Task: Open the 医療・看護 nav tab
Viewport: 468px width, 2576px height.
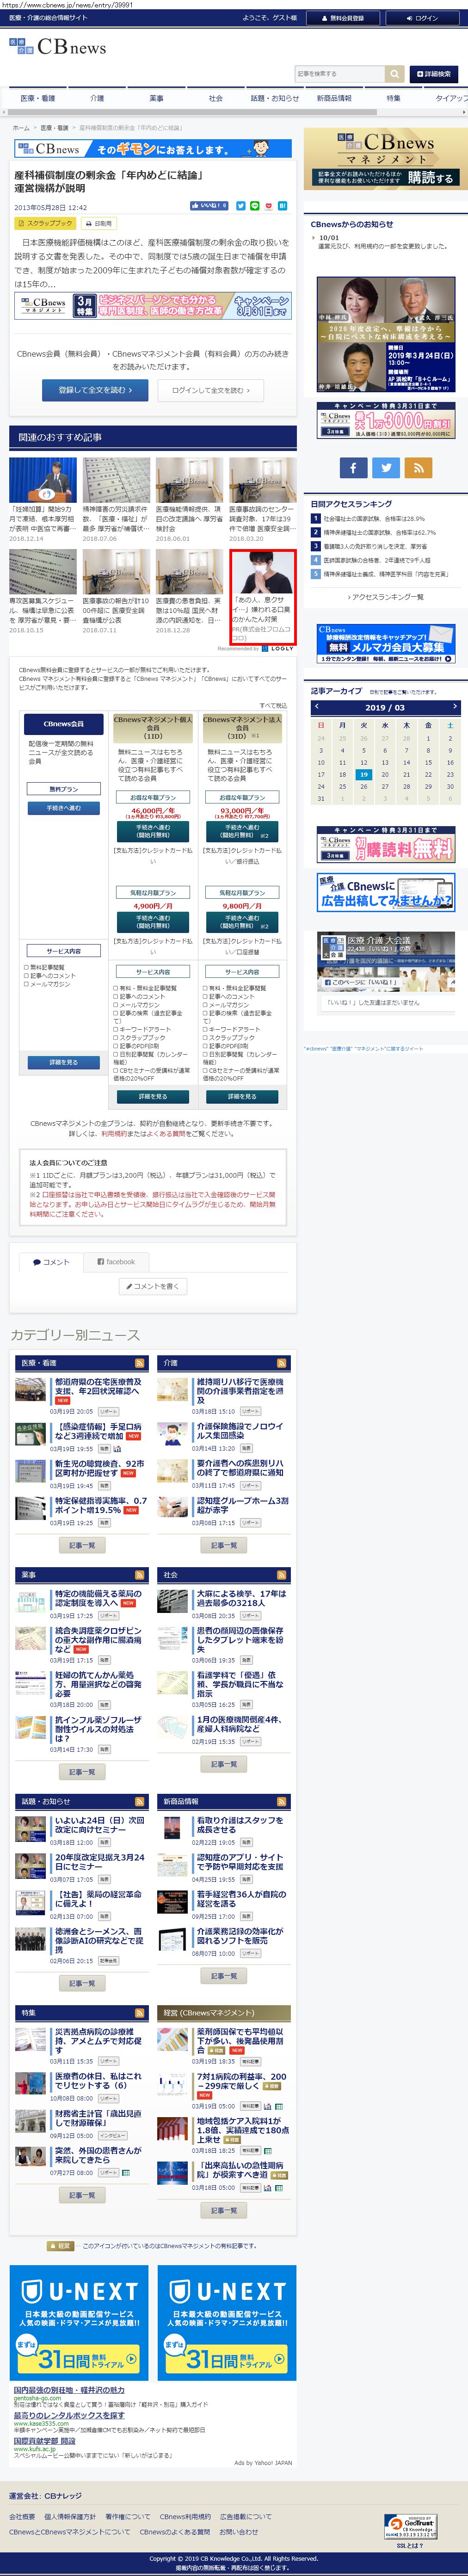Action: pos(37,98)
